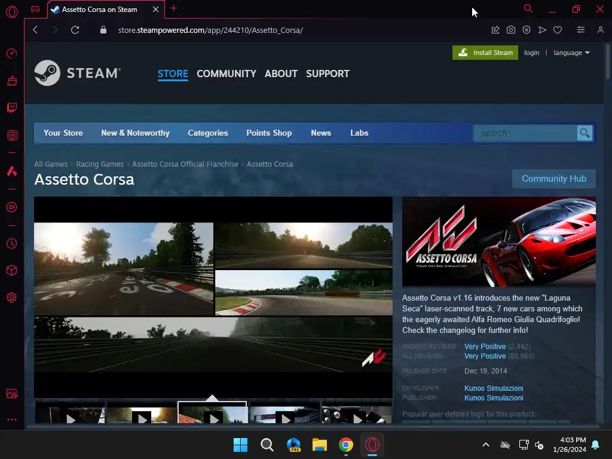Click the Steam logo
The image size is (612, 459).
(x=78, y=73)
